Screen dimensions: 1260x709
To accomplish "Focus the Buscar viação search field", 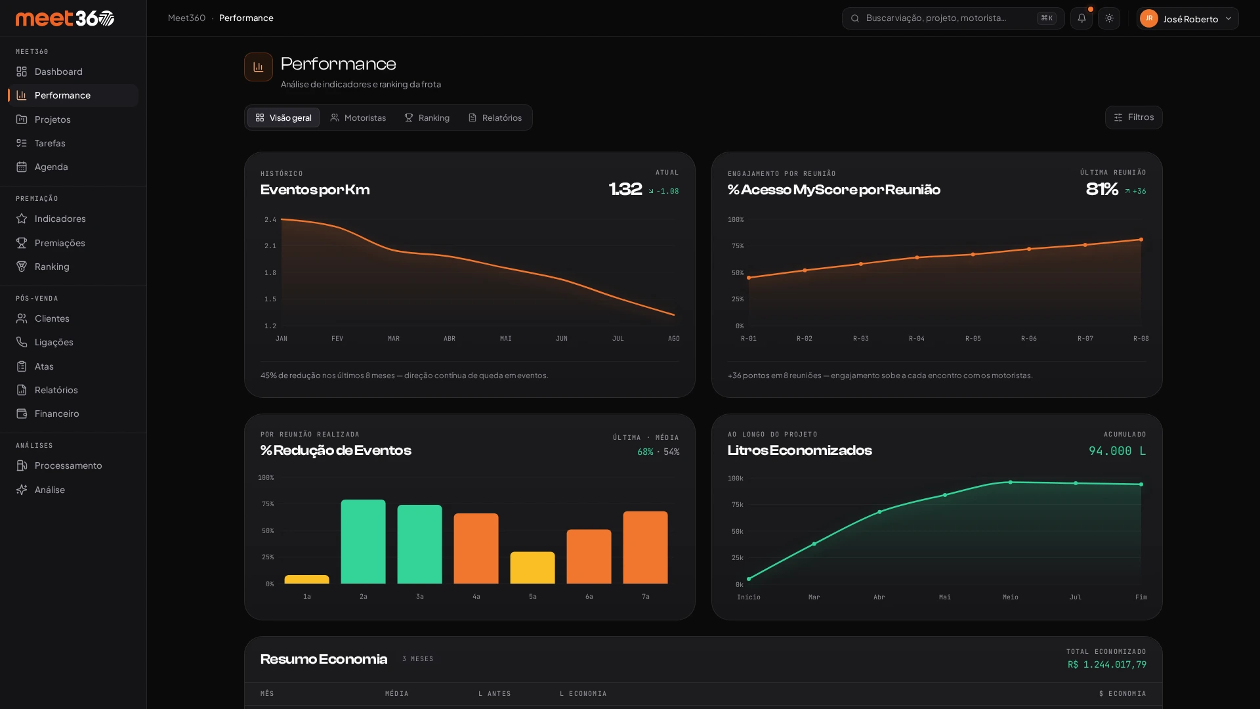I will pos(954,18).
